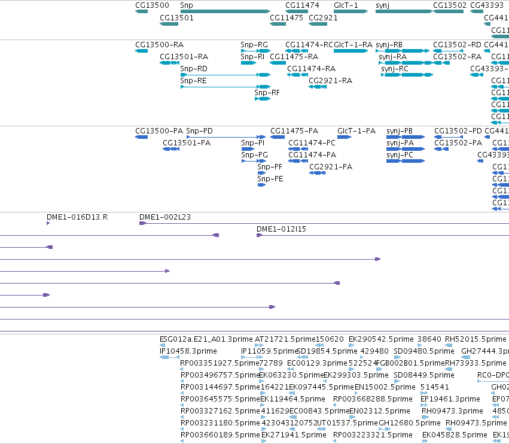
Task: Click transcript label CG11474-RA
Action: point(311,69)
